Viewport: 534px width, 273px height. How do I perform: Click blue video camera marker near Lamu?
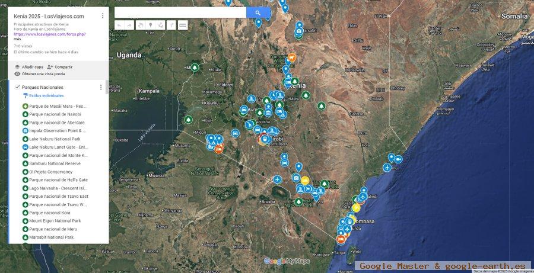click(399, 159)
